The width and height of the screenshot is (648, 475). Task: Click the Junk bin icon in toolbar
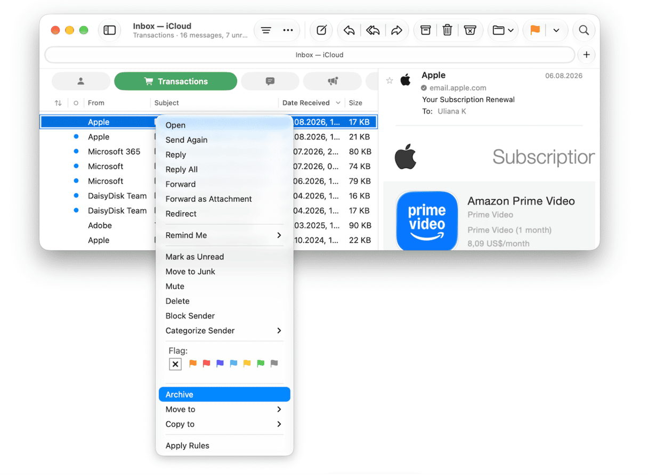469,30
